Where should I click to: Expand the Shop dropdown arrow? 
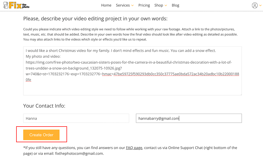(166, 5)
